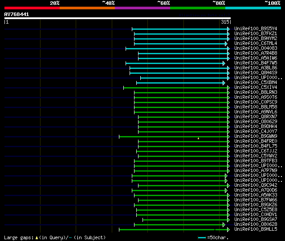
Task: Select the UniRef100_B8LM58 label
Action: 256,107
